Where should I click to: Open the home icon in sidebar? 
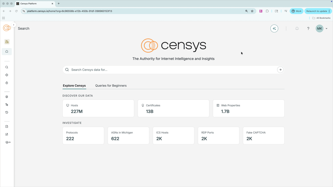(7, 51)
